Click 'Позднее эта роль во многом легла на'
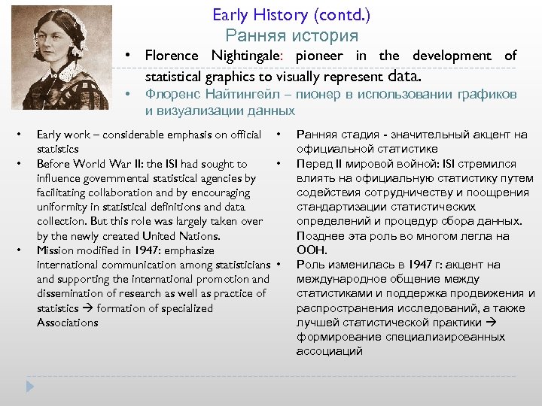Screen dimensions: 542x406 (x=403, y=236)
